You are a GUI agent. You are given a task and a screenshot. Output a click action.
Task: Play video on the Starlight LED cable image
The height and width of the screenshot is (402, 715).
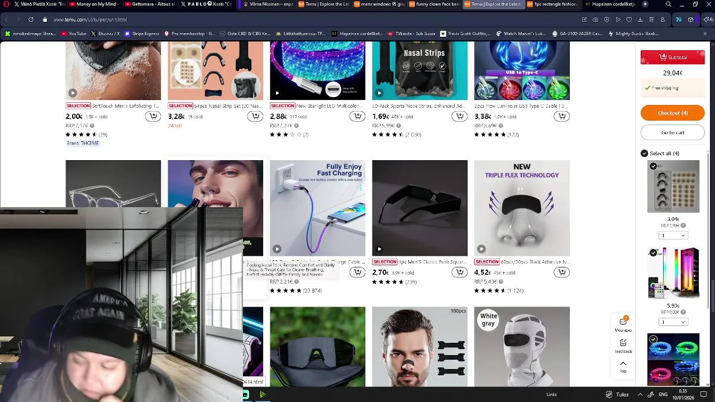coord(277,93)
